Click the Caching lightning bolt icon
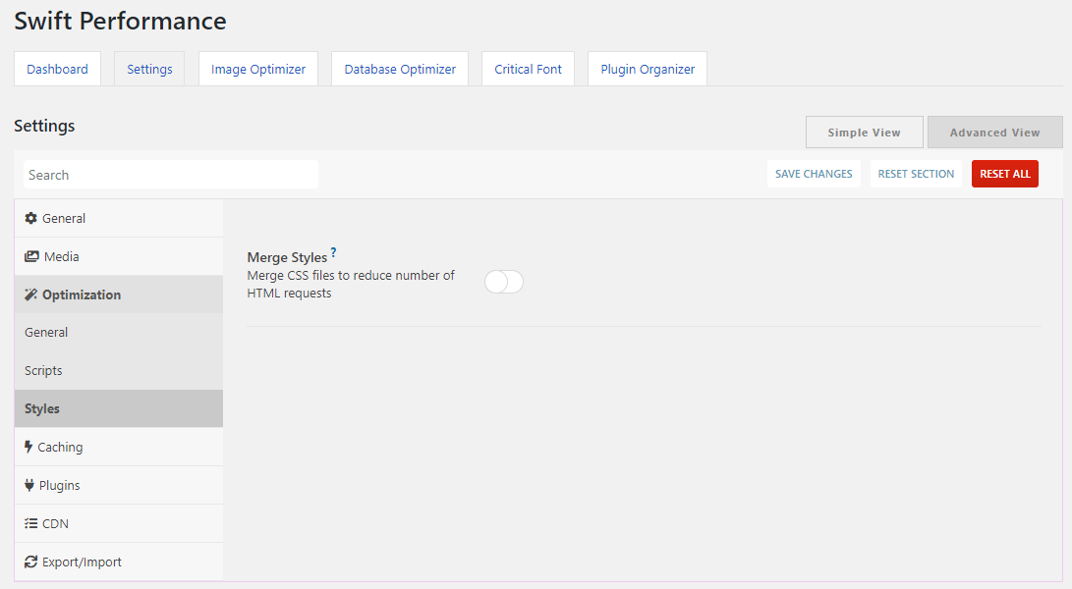This screenshot has height=589, width=1072. point(28,447)
